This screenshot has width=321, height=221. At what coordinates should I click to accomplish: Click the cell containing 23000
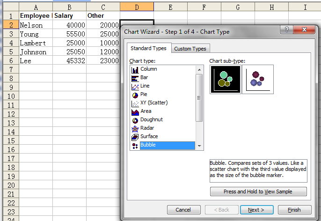click(x=103, y=60)
